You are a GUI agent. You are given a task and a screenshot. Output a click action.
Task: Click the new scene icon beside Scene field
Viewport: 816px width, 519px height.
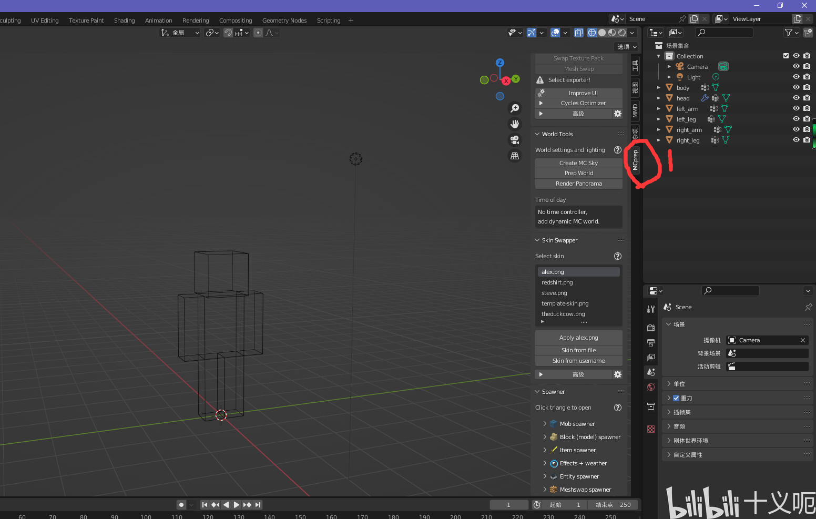click(694, 19)
